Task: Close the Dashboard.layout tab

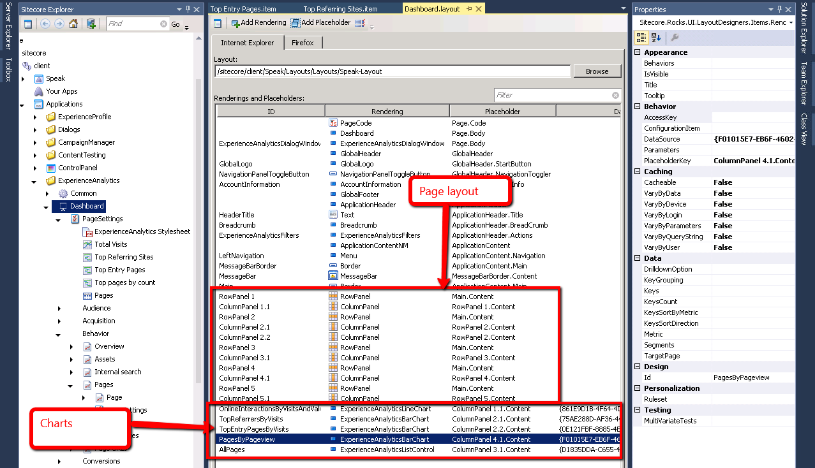Action: click(x=478, y=9)
